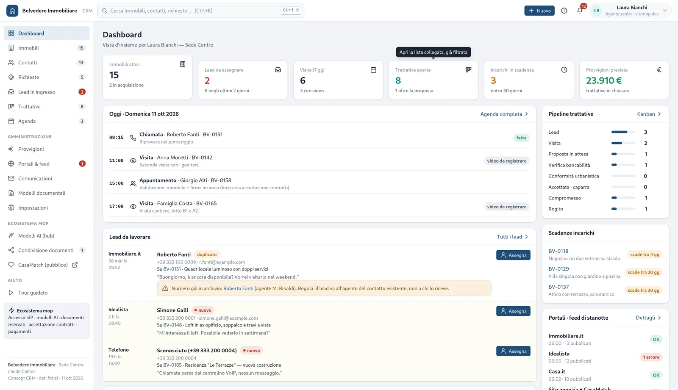Viewport: 678px width, 390px height.
Task: Click the euro icon on Provvigioni previste card
Action: [659, 70]
